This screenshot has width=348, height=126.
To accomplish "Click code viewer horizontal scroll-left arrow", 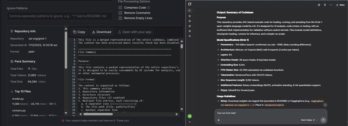I will click(x=81, y=114).
